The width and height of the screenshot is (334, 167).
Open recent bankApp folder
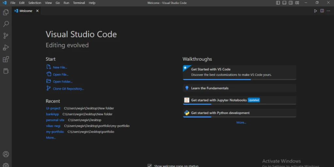tap(53, 114)
